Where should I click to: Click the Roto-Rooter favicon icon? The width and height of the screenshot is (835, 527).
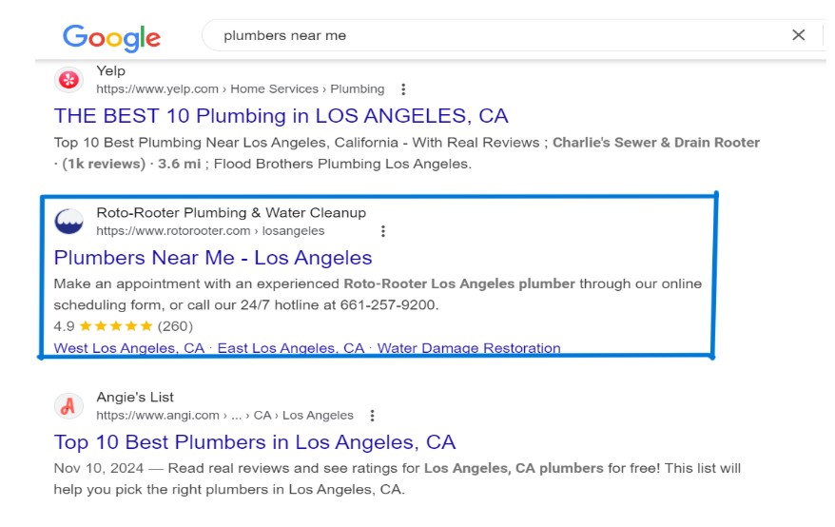tap(68, 222)
